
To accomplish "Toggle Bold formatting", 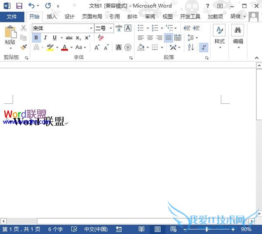I will [x=36, y=38].
